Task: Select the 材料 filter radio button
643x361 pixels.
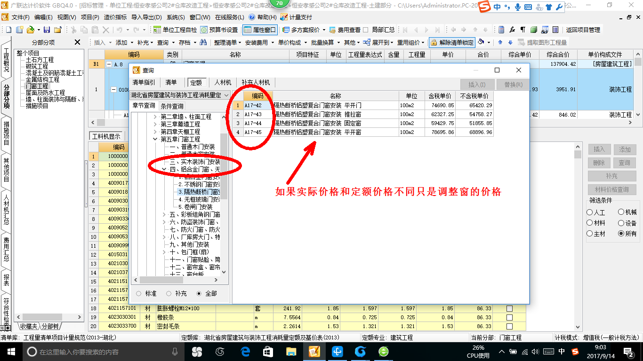Action: 590,223
